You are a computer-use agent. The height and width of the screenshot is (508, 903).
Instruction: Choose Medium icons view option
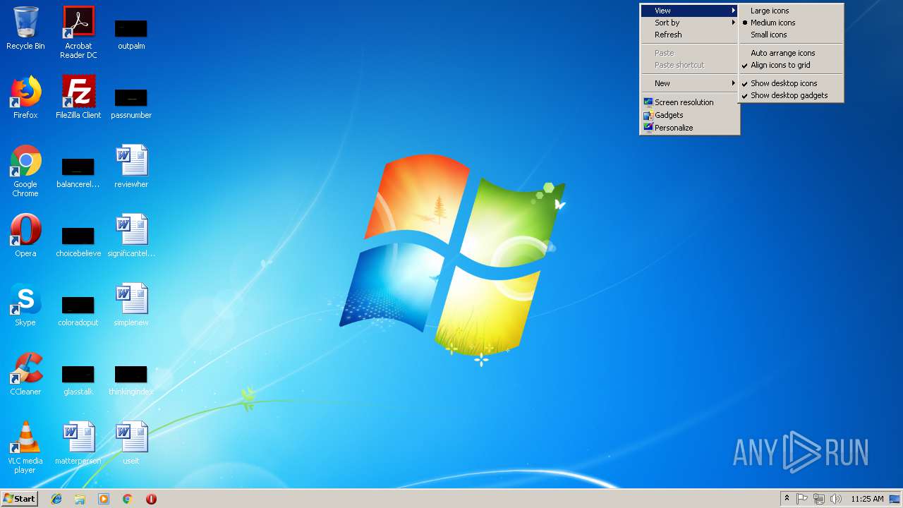tap(791, 23)
